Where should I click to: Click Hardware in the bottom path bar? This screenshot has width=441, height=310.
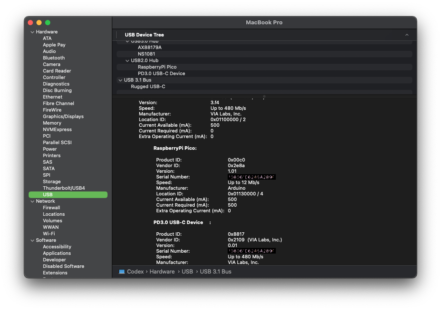(162, 271)
